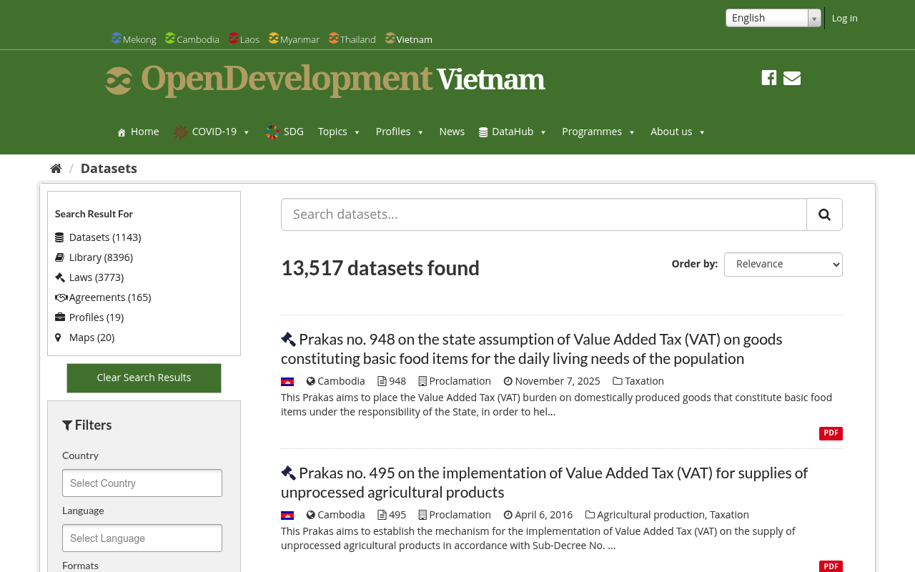The width and height of the screenshot is (915, 572).
Task: Click the gavel icon beside Prakas no. 495
Action: click(288, 473)
